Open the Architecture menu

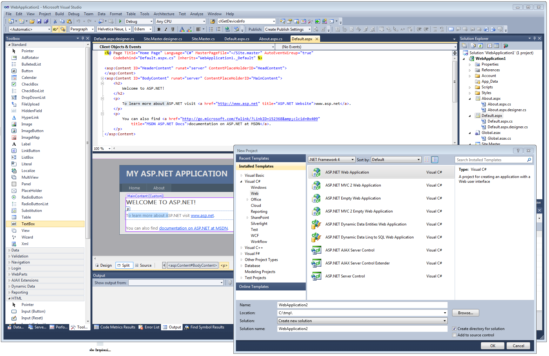point(164,14)
